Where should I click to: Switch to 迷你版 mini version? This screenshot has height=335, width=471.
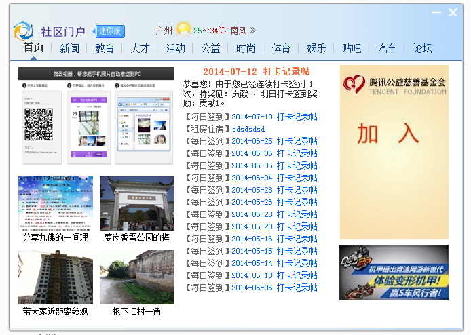tap(110, 31)
